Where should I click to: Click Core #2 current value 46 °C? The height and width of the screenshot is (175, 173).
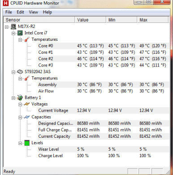coord(91,59)
